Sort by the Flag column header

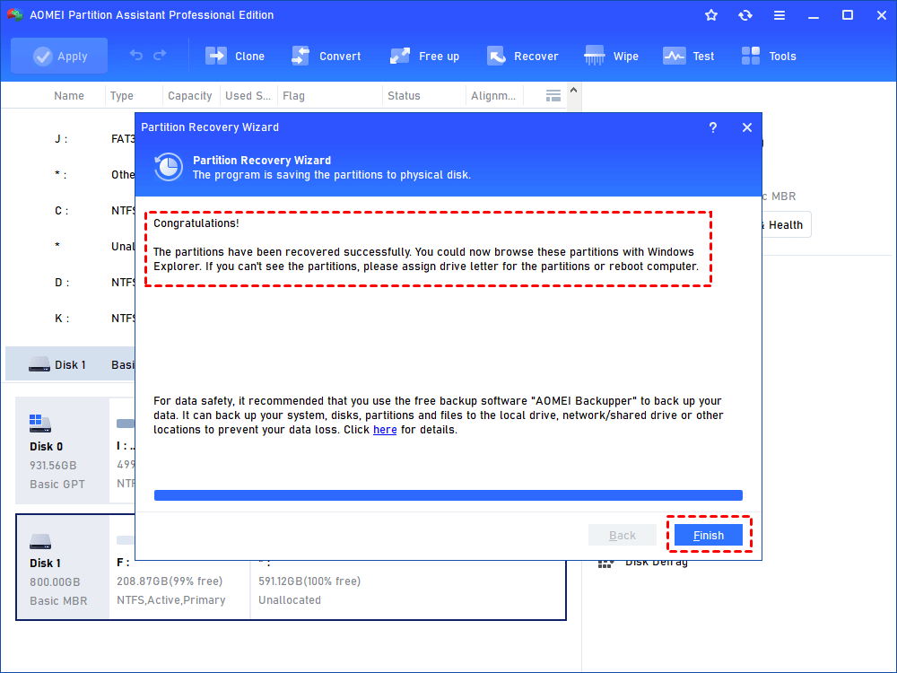(293, 96)
